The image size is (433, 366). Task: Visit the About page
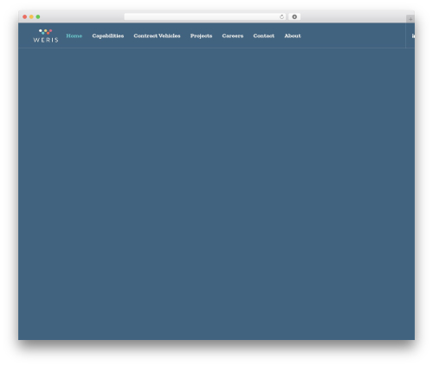coord(293,35)
